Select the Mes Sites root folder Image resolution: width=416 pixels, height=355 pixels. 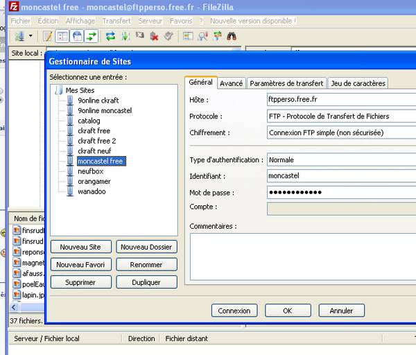click(x=80, y=90)
